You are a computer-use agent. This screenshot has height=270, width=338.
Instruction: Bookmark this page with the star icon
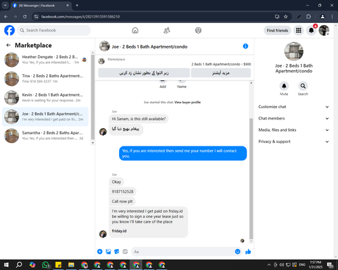point(286,17)
